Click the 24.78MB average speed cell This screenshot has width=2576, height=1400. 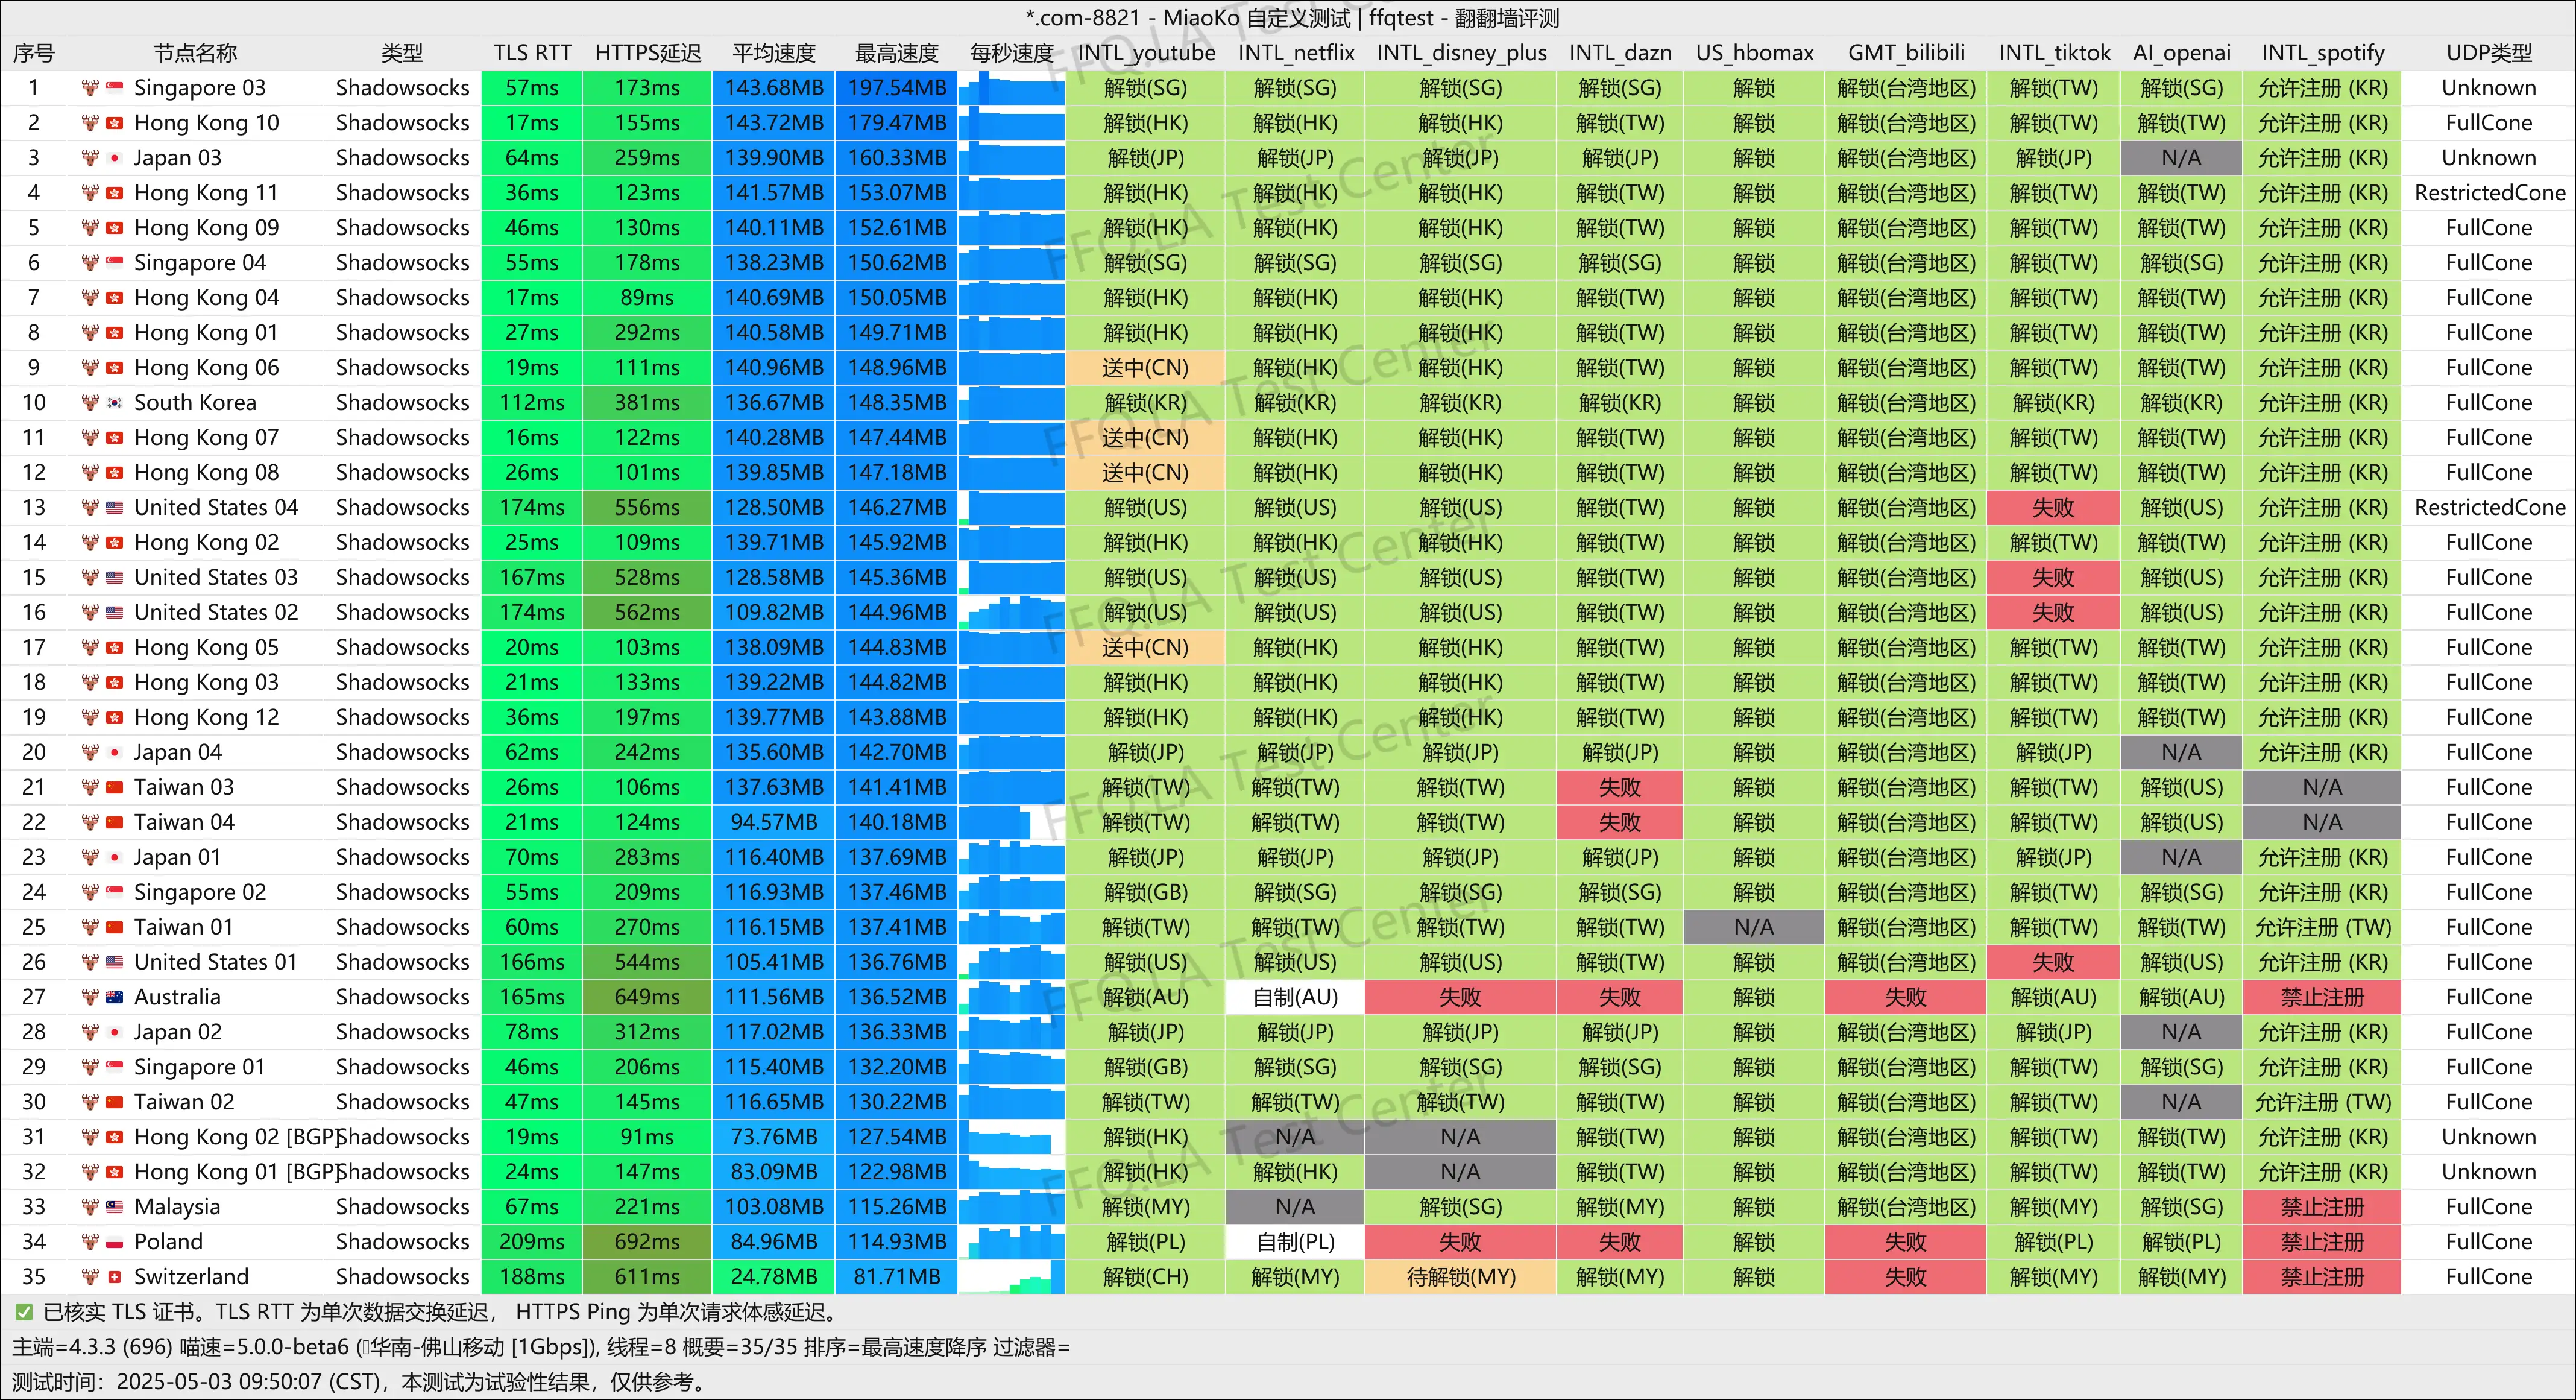click(774, 1277)
